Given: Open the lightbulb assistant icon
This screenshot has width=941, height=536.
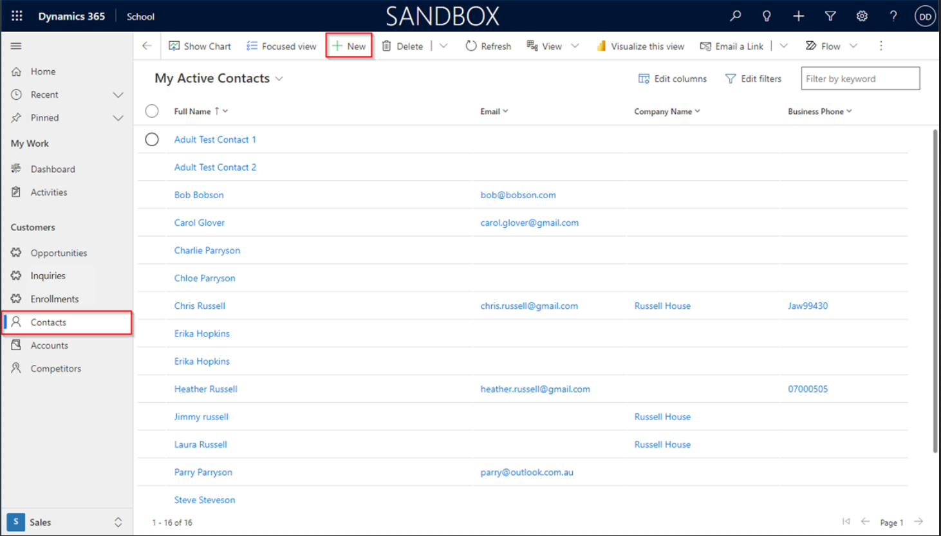Looking at the screenshot, I should 767,16.
